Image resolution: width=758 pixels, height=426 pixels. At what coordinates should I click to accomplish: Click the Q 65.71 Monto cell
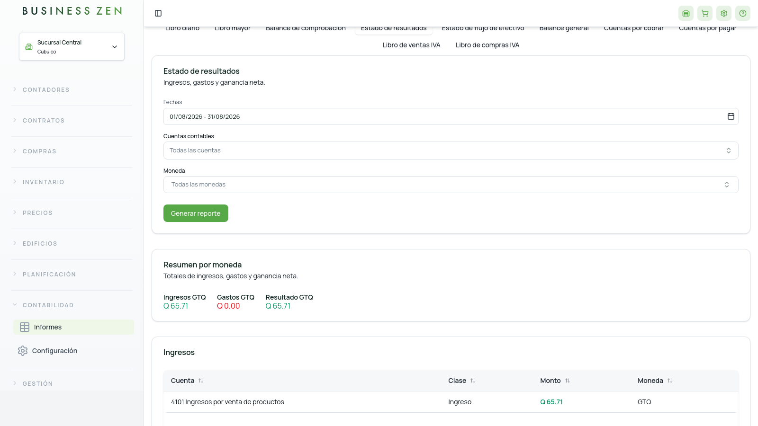(551, 402)
